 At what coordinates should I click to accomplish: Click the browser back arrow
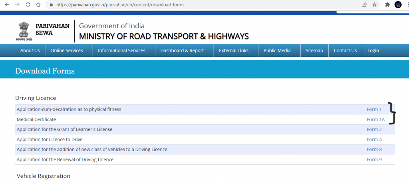point(7,5)
